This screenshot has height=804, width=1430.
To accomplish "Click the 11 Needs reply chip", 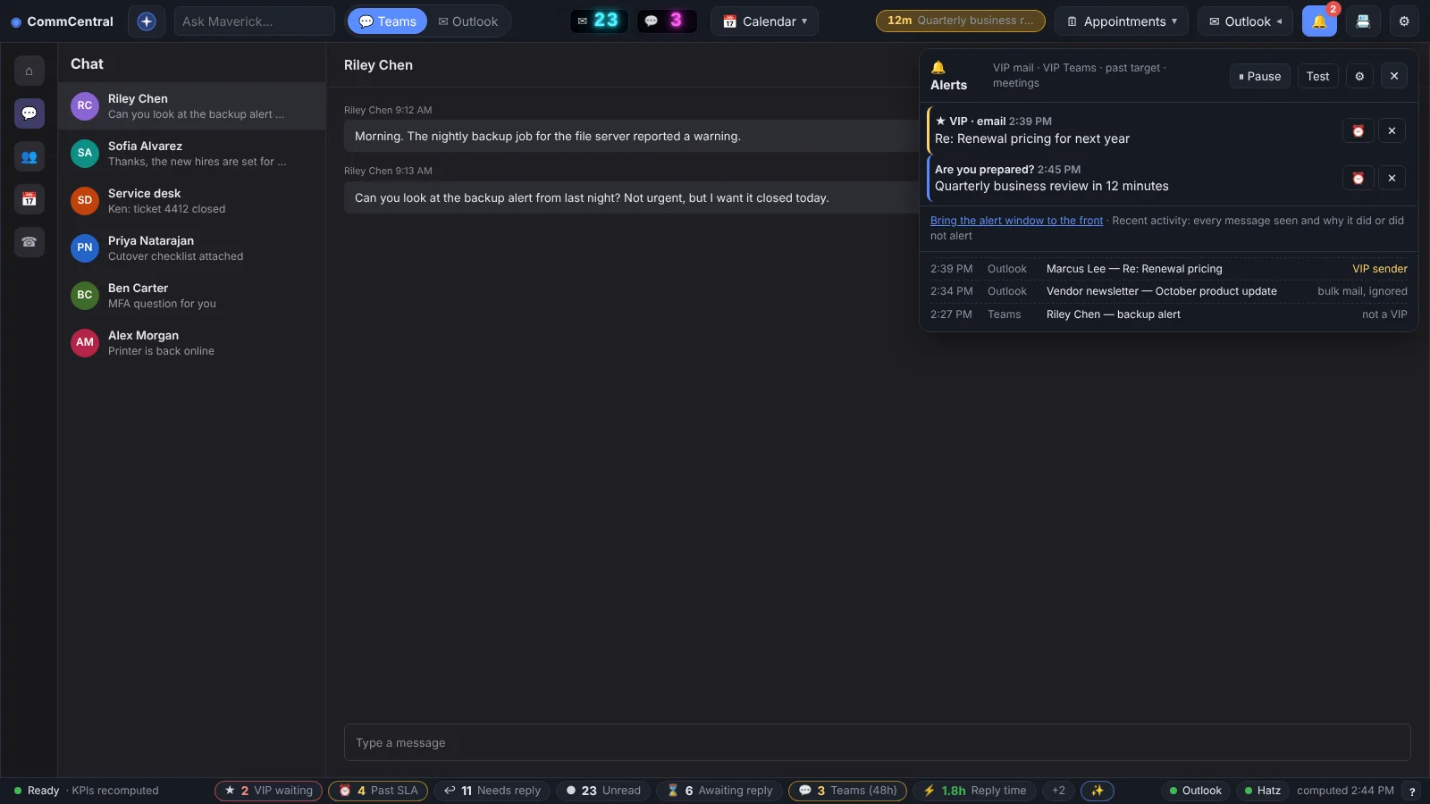I will click(492, 791).
